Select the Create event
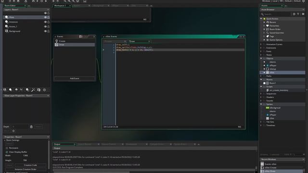Screen dimensions: 308x173 click(75, 41)
